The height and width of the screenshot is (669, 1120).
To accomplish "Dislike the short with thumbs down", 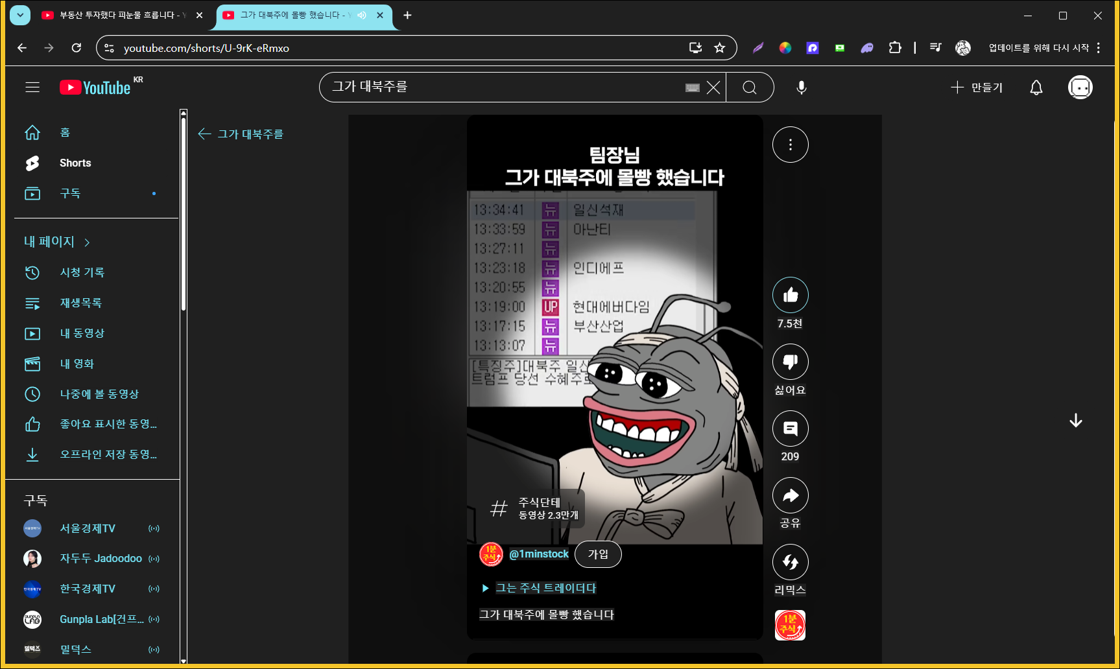I will (790, 362).
